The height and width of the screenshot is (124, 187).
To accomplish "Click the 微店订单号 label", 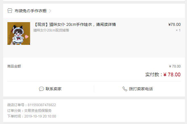I will pos(16,105).
